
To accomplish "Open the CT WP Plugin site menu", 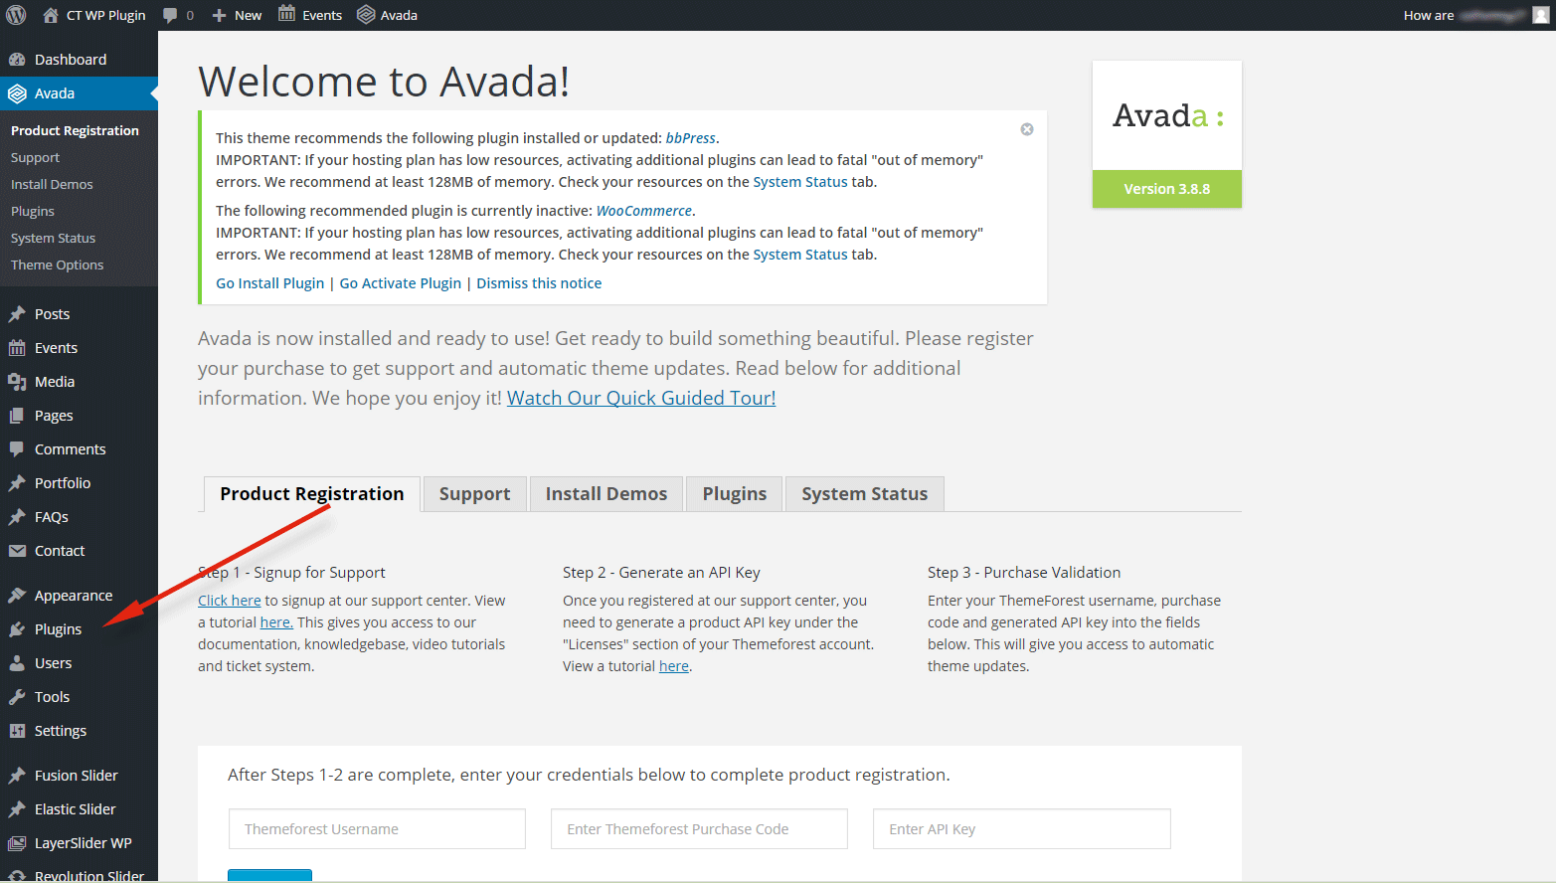I will coord(94,15).
